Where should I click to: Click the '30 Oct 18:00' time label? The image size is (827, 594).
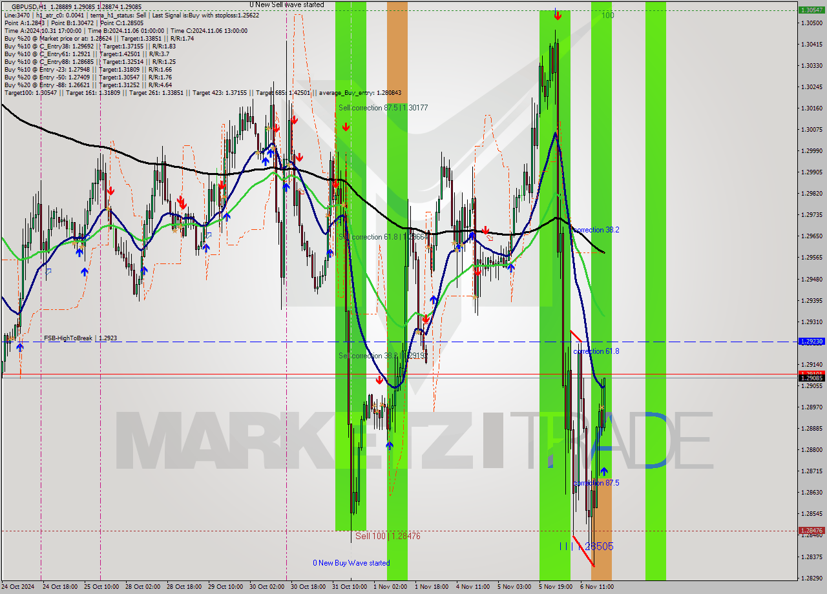[307, 587]
